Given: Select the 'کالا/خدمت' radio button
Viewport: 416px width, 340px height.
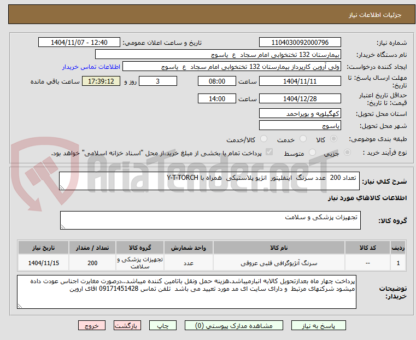Looking at the screenshot, I should coord(263,139).
